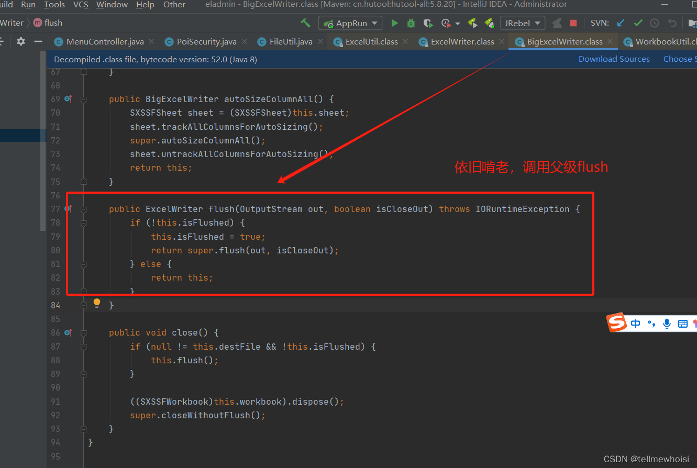Viewport: 697px width, 468px height.
Task: Click the Sogou input method S logo
Action: click(x=616, y=322)
